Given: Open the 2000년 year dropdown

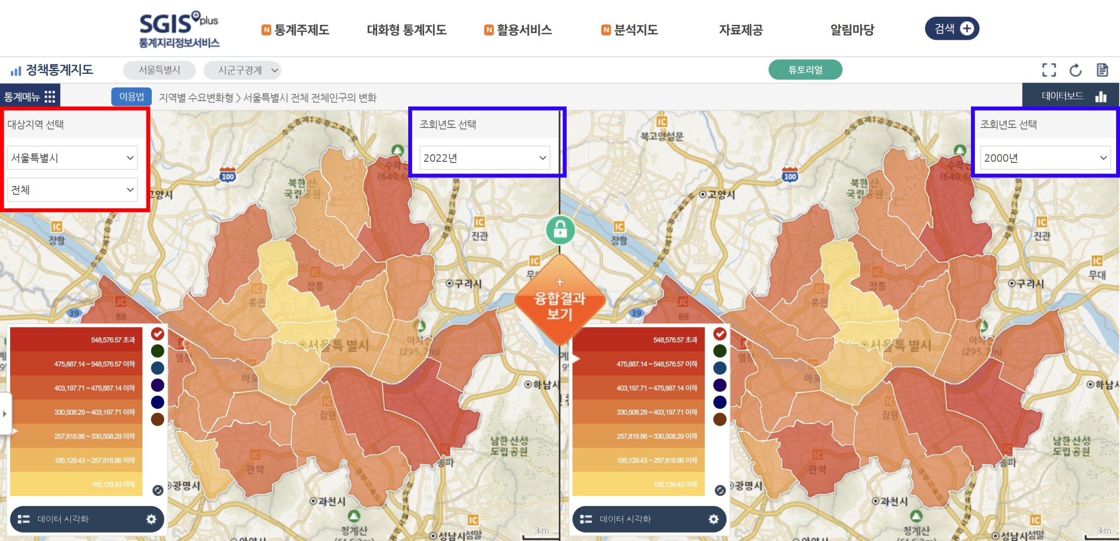Looking at the screenshot, I should pos(1046,158).
